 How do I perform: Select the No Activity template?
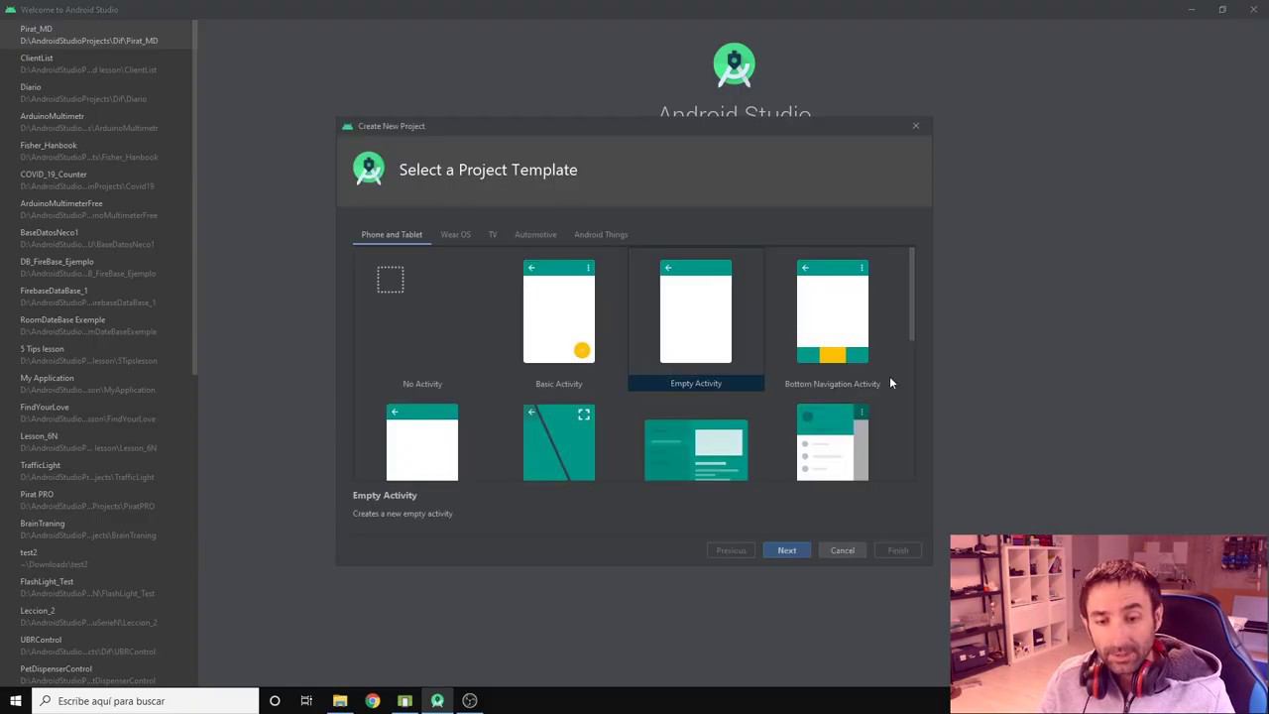(x=422, y=319)
